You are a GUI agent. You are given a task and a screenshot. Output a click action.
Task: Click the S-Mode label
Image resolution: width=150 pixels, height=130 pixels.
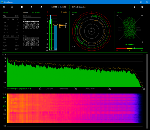pyautogui.click(x=64, y=12)
